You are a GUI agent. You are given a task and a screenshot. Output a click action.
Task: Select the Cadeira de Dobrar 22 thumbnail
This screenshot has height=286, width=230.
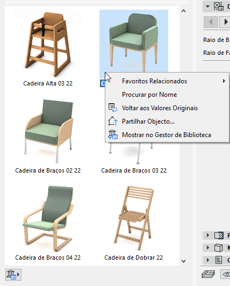(x=134, y=218)
